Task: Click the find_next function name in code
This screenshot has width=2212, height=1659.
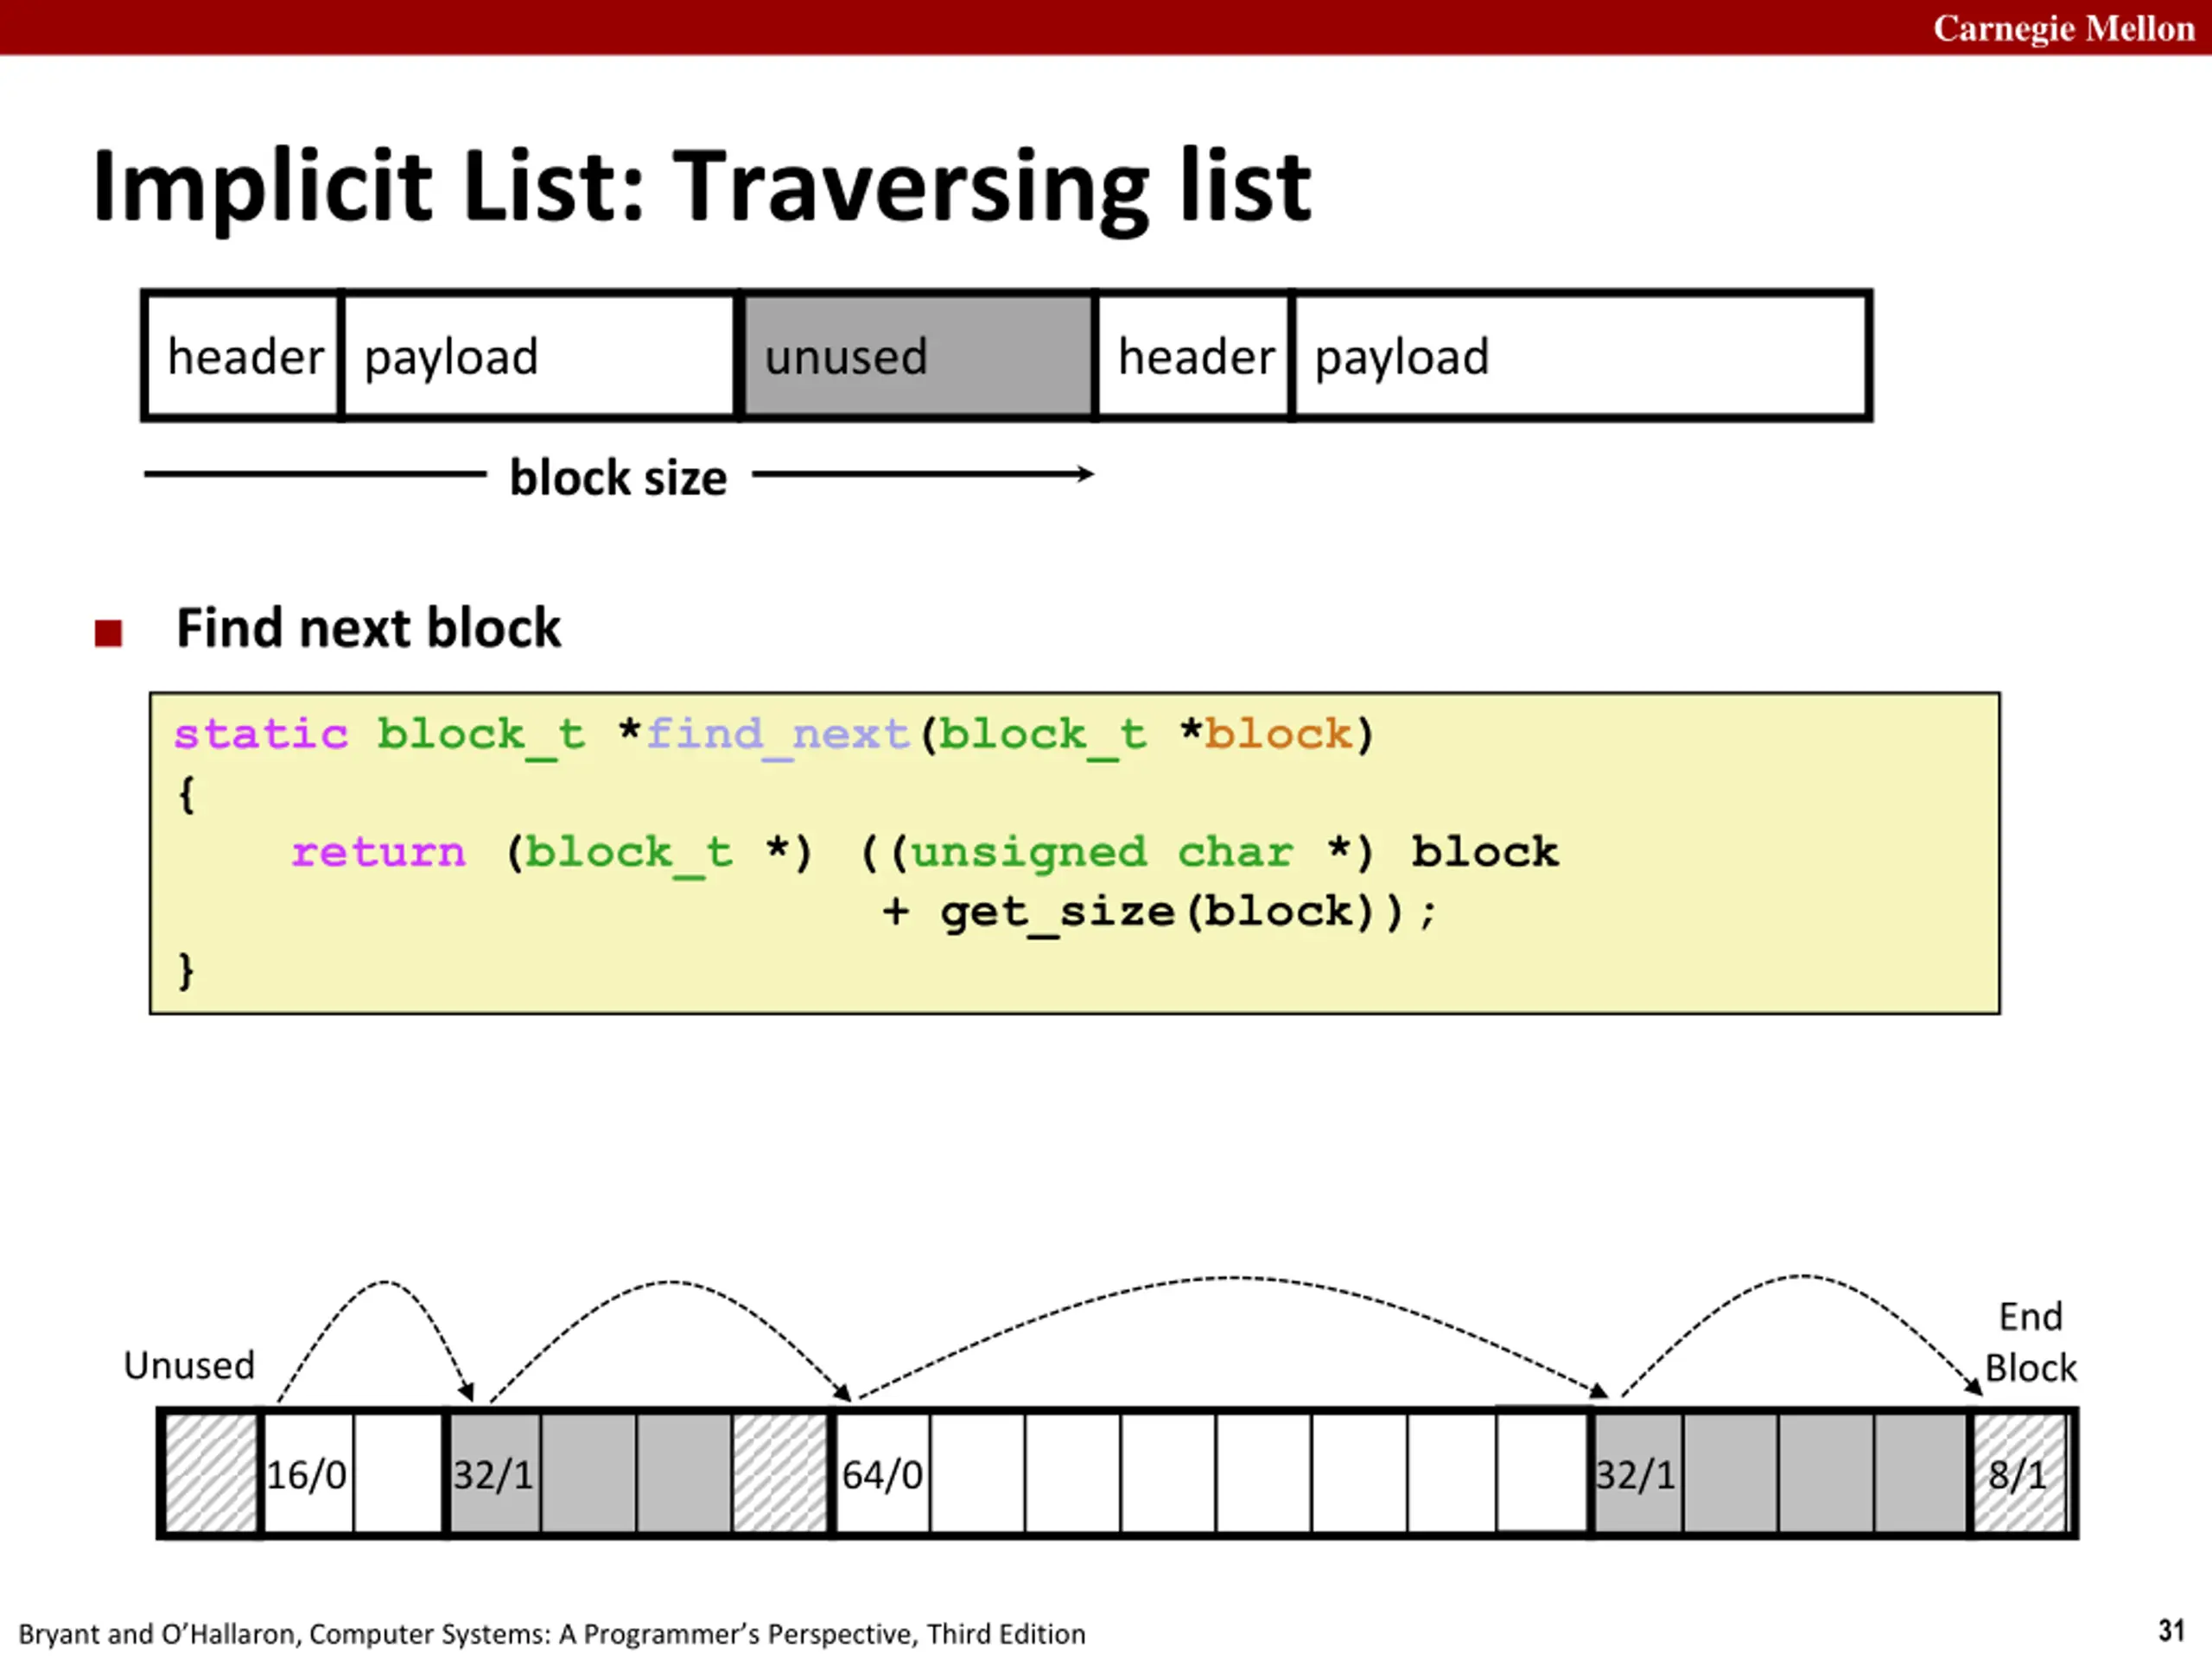Action: click(x=777, y=735)
